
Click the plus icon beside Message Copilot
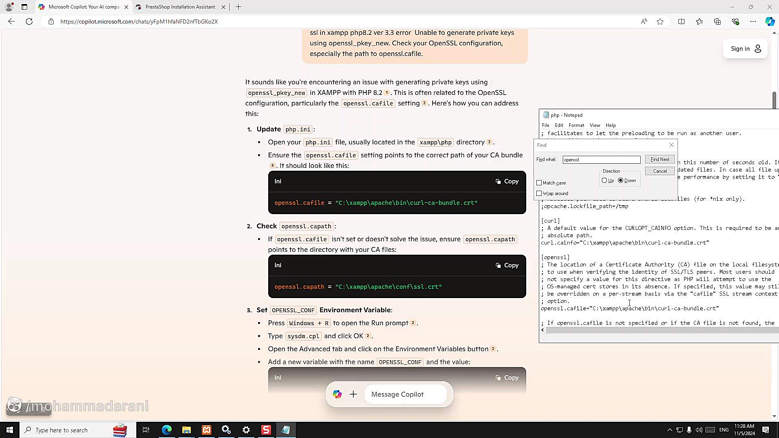point(353,394)
